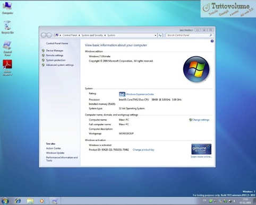Screen dimensions: 256x205
Task: Open the Windows Experience Index link
Action: pos(140,94)
